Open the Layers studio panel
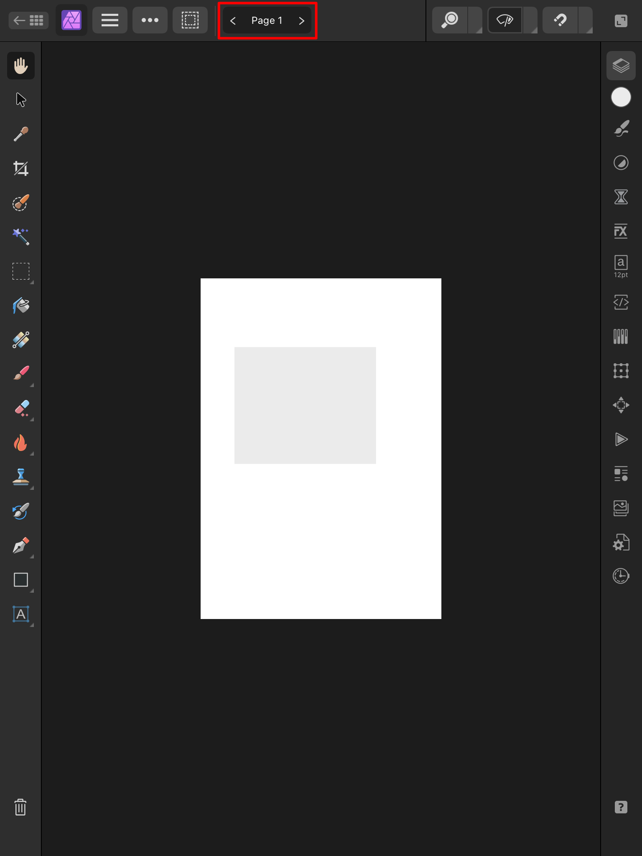The width and height of the screenshot is (642, 856). pos(621,66)
